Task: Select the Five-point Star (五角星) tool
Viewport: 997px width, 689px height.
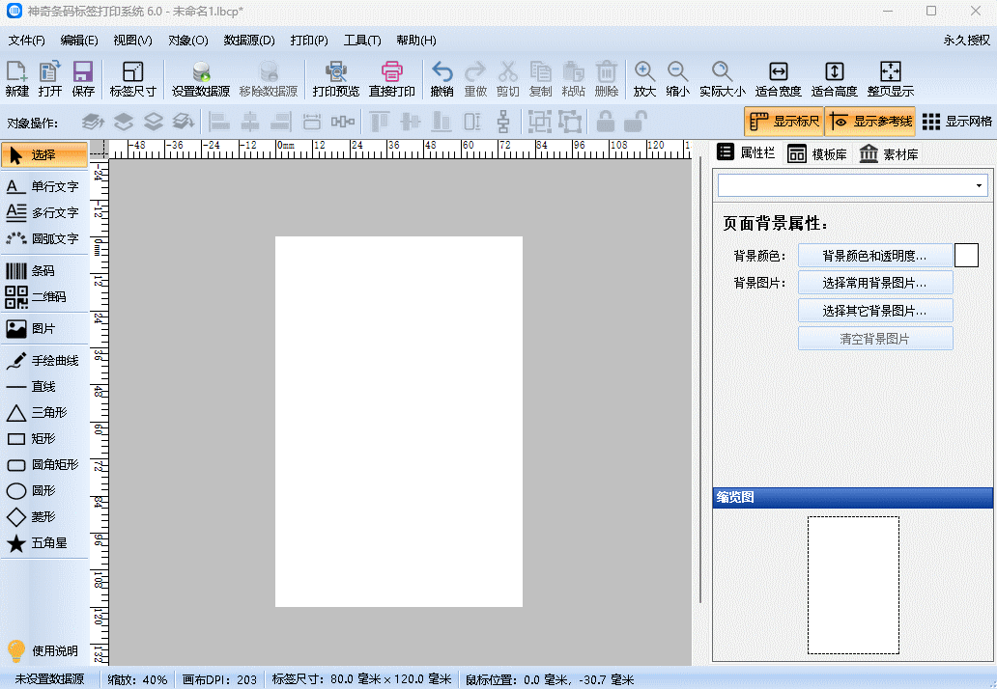Action: click(x=43, y=543)
